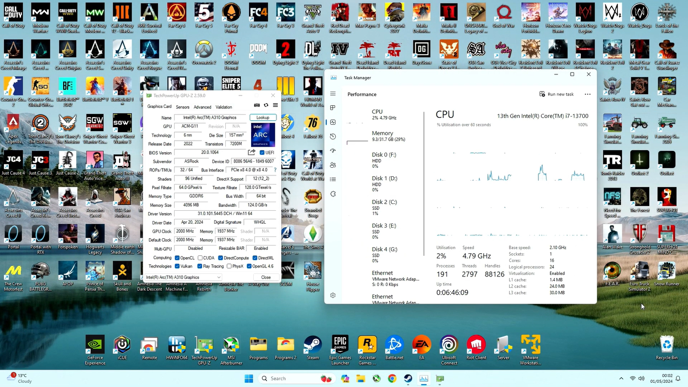Open GPU-Z hamburger menu
Viewport: 688px width, 387px height.
coord(276,105)
